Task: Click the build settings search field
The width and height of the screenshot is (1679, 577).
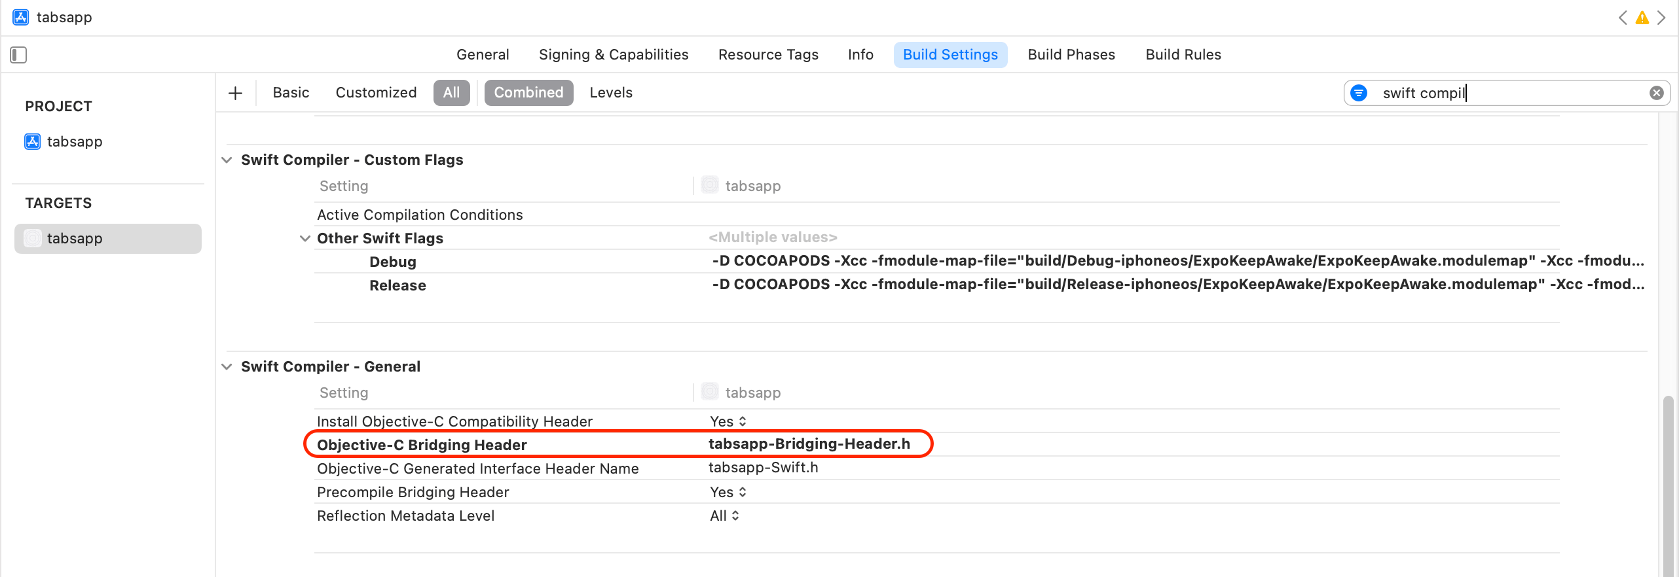Action: pyautogui.click(x=1506, y=93)
